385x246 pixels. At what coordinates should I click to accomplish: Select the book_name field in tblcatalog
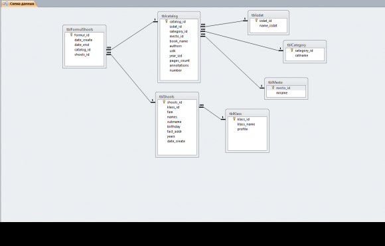(179, 41)
